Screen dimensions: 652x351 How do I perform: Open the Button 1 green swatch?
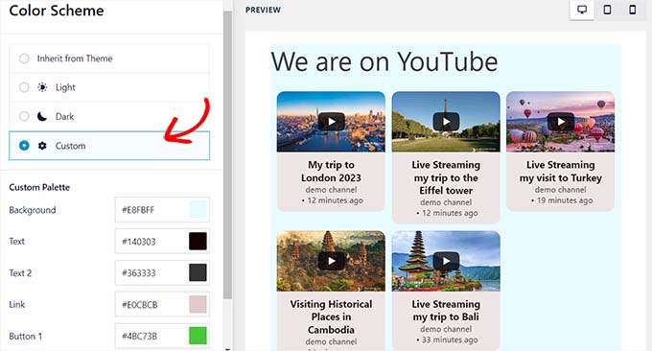coord(198,336)
